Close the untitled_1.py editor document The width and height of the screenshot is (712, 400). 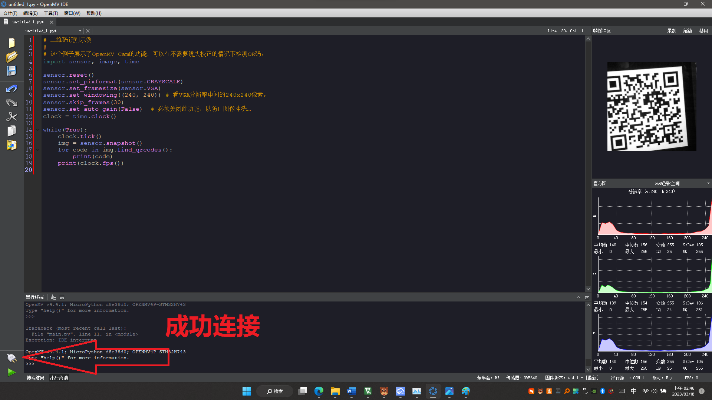pyautogui.click(x=88, y=31)
